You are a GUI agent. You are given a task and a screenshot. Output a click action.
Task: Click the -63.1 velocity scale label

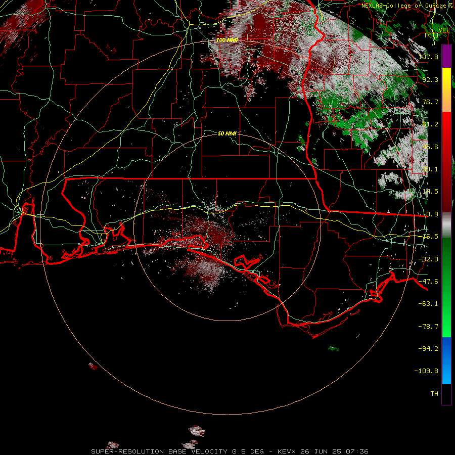click(x=428, y=304)
